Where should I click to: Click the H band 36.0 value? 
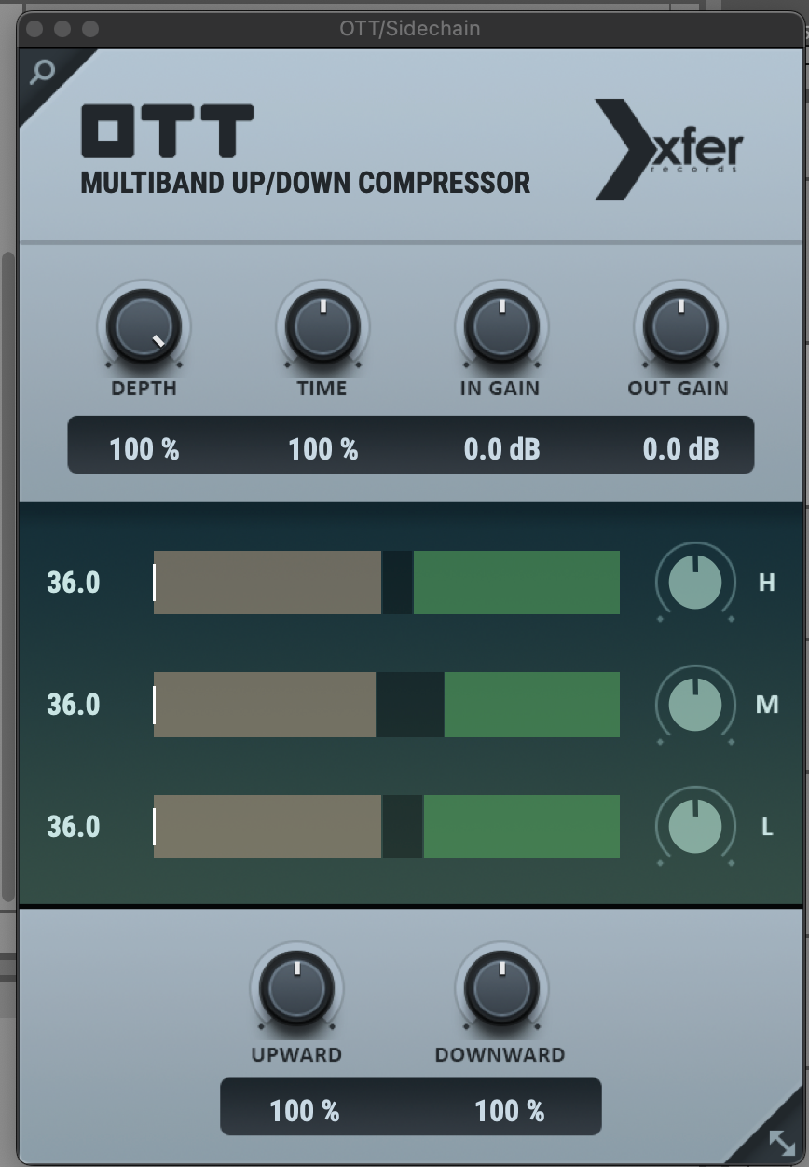click(x=74, y=583)
